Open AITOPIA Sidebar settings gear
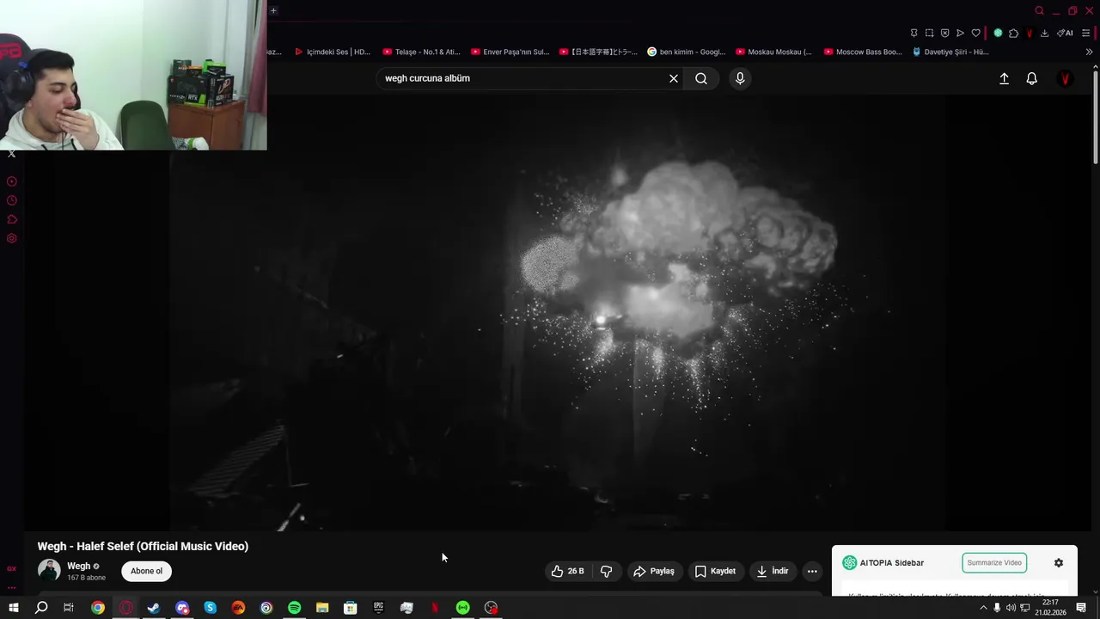Screen dimensions: 1100x619 click(1059, 562)
